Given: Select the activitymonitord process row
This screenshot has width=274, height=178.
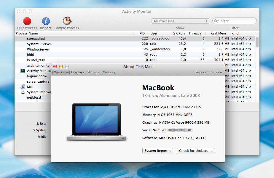Looking at the screenshot, I should pyautogui.click(x=33, y=65).
